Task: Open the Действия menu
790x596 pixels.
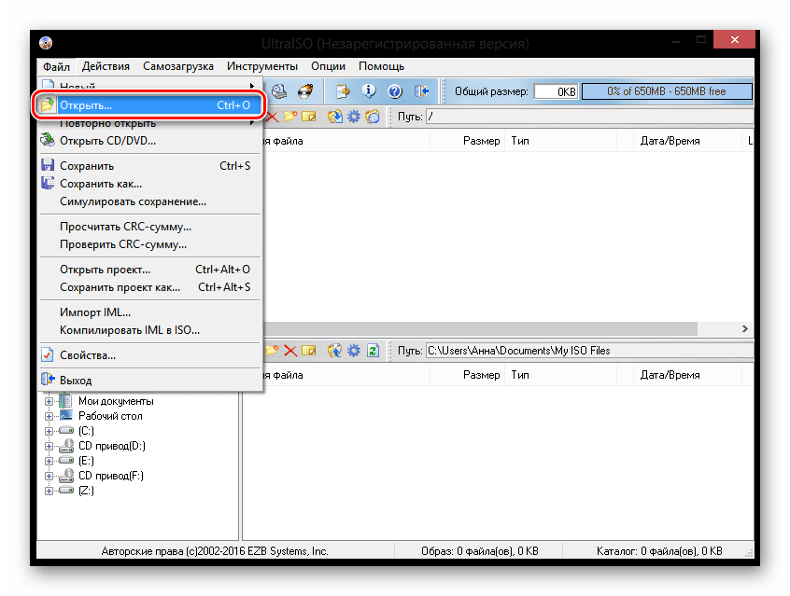Action: (106, 66)
